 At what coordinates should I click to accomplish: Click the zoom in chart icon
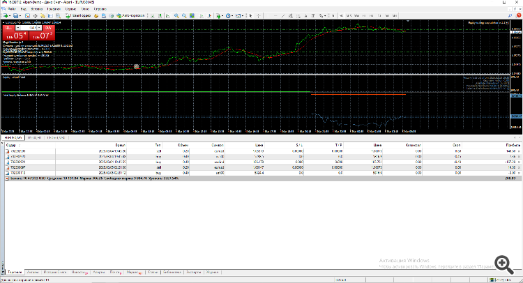[x=176, y=15]
